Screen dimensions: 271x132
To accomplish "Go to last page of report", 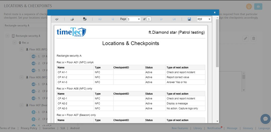I will coord(174,19).
